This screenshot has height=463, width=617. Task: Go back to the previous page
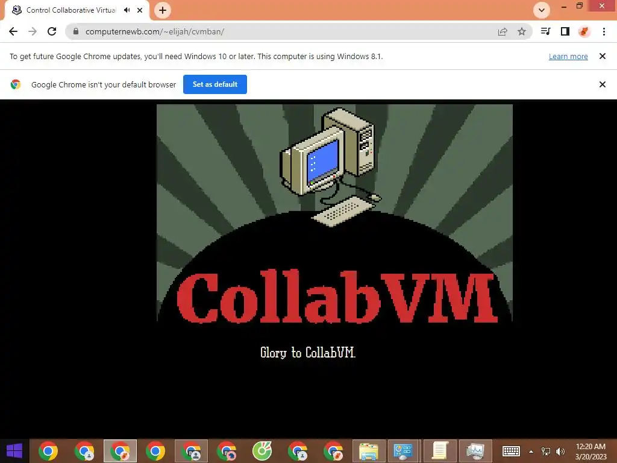[13, 31]
